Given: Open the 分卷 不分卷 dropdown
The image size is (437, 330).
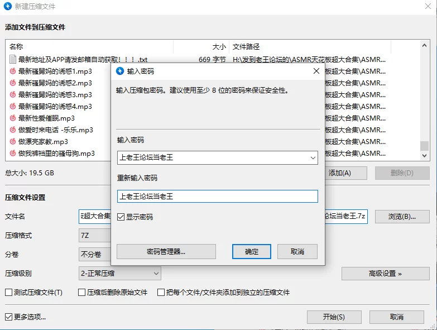Looking at the screenshot, I should pyautogui.click(x=95, y=254).
